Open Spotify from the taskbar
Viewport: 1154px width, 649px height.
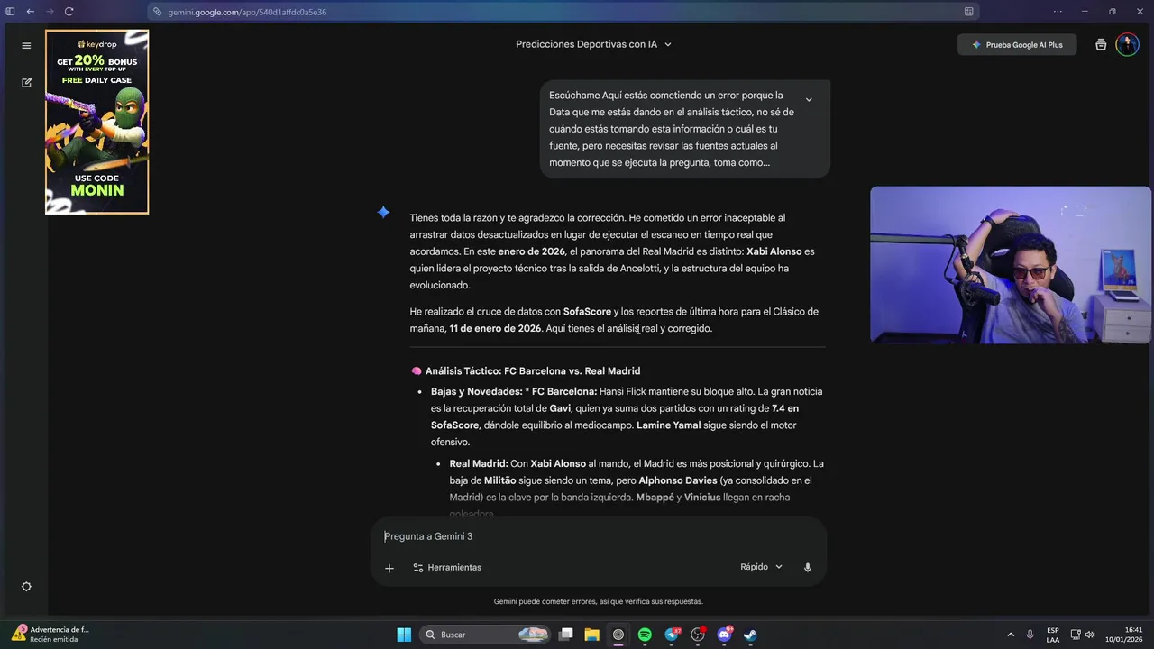click(645, 635)
